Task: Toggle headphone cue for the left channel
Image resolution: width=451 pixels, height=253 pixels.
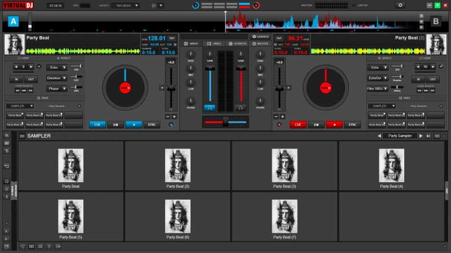Action: click(210, 107)
